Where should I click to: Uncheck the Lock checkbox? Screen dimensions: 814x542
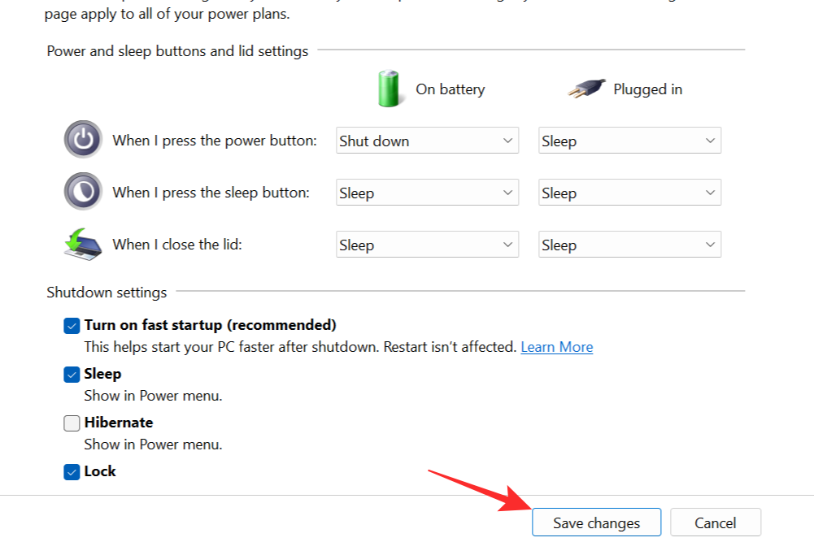[x=72, y=472]
